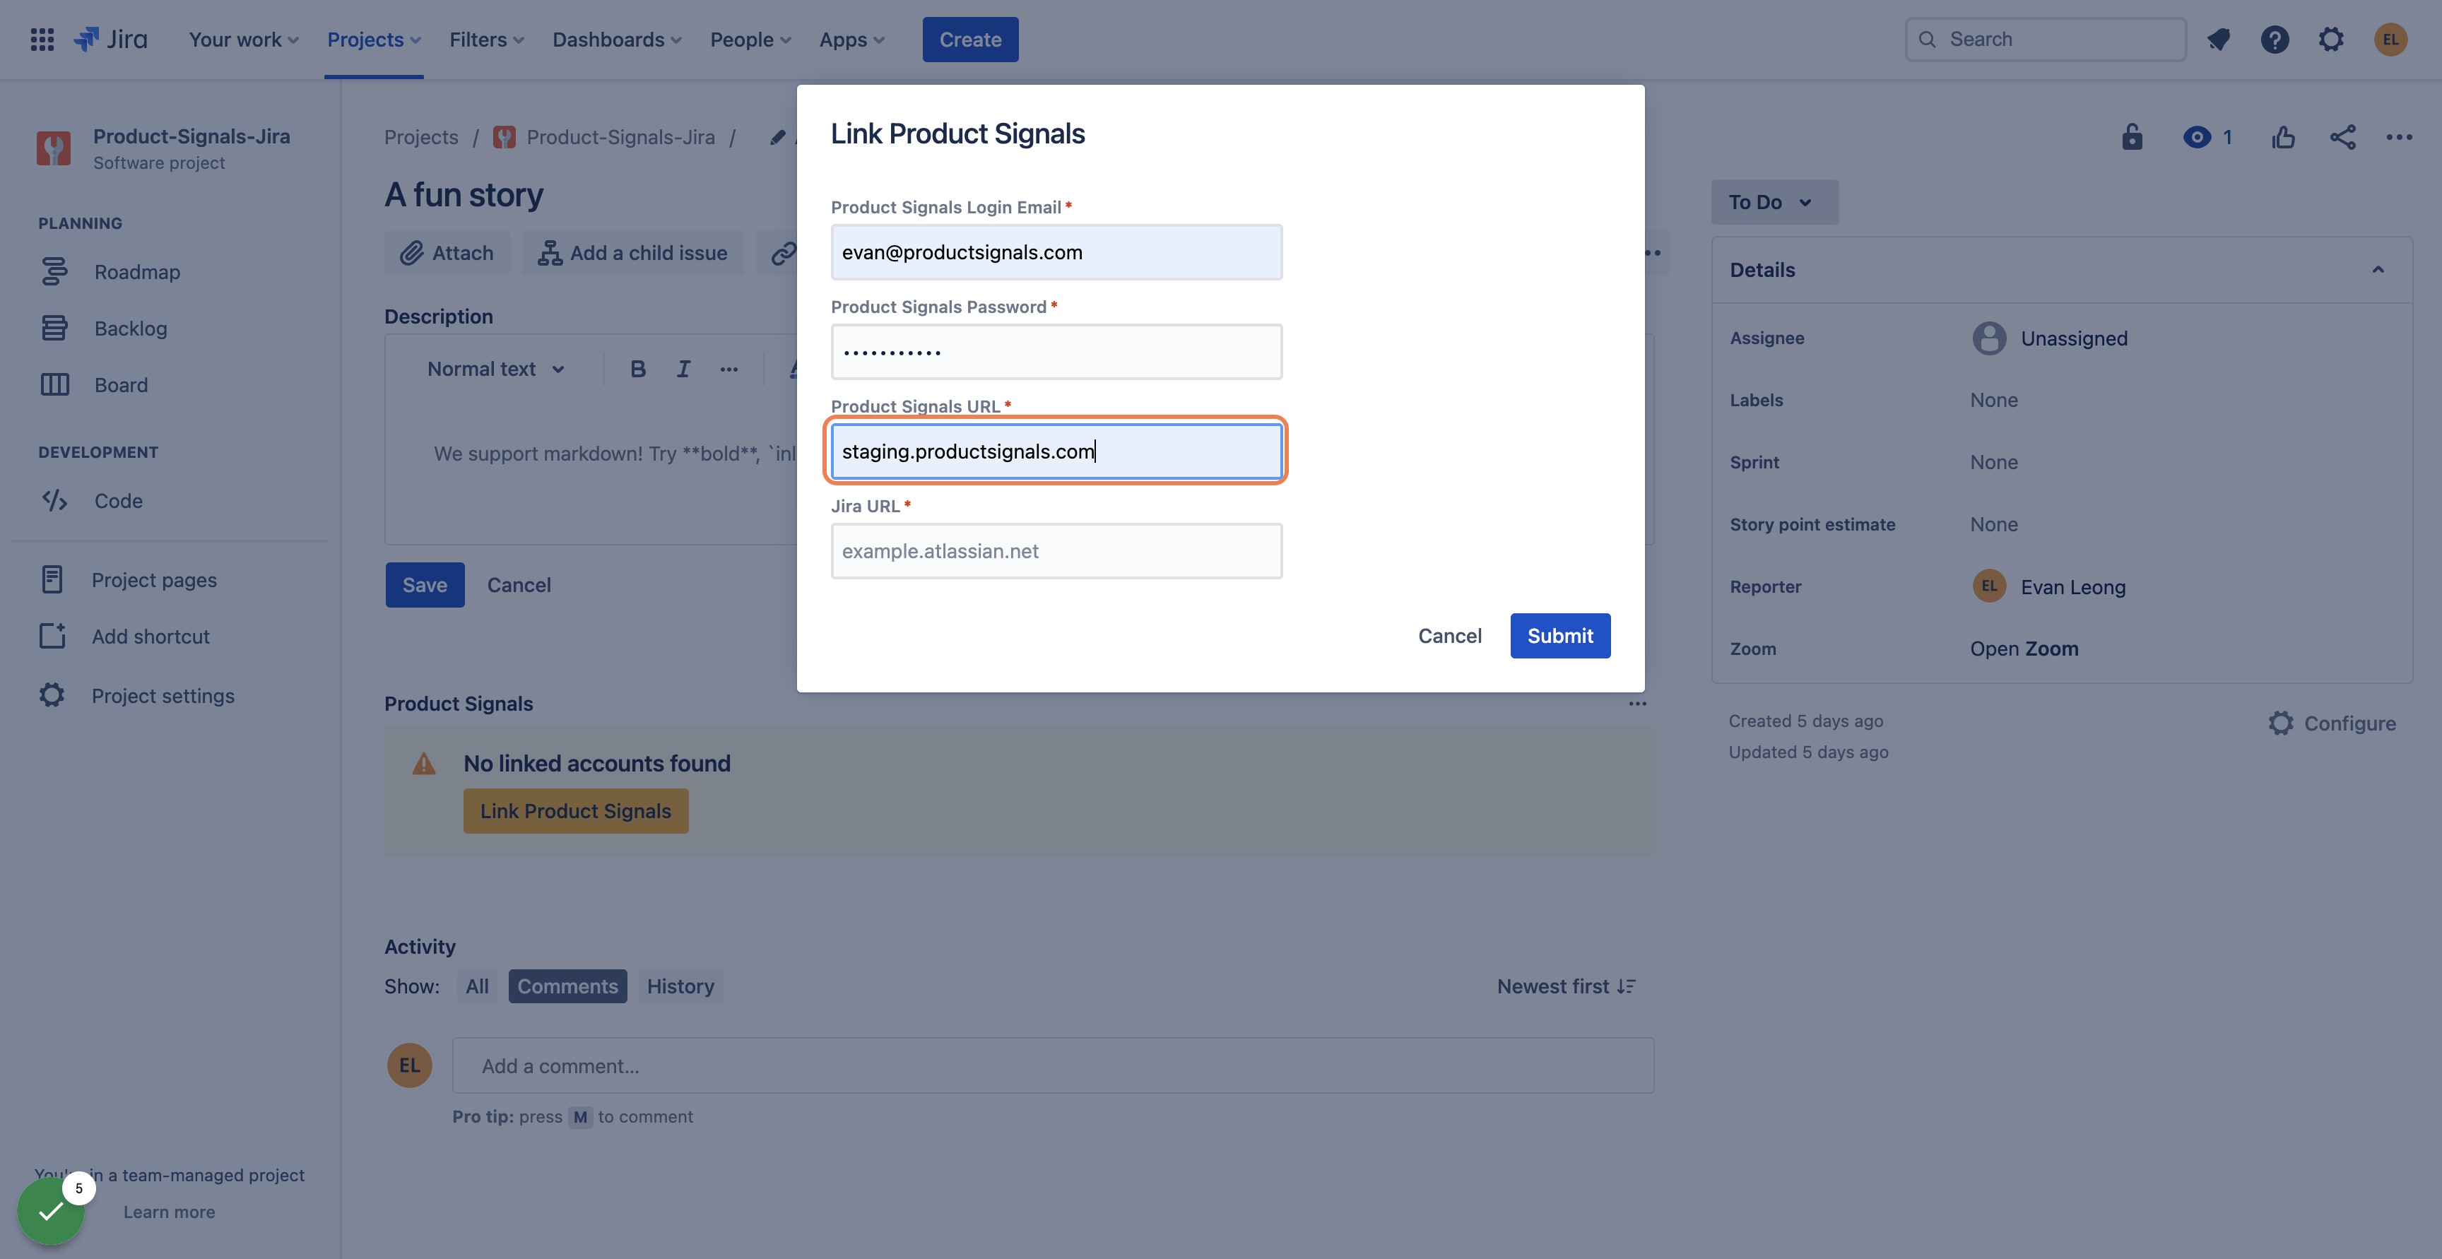The width and height of the screenshot is (2442, 1259).
Task: Open the To Do status dropdown
Action: tap(1774, 202)
